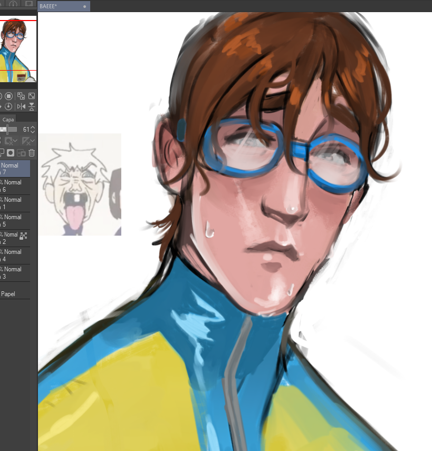Click the opacity value 61 field
This screenshot has height=451, width=432.
(26, 130)
